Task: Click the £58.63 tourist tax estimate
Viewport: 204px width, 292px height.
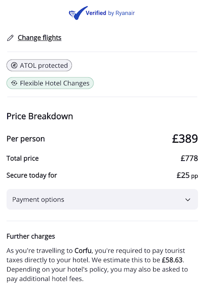Action: point(172,260)
